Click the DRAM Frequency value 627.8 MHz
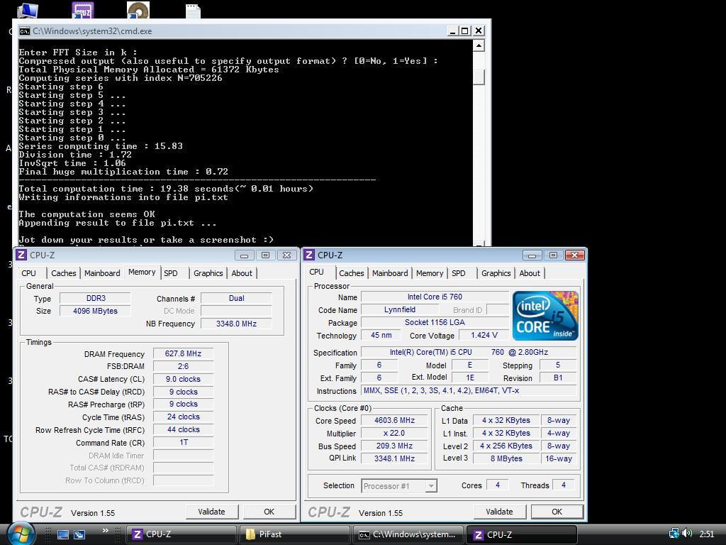This screenshot has width=726, height=545. tap(184, 353)
